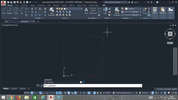
Task: Toggle lineweight display in status bar
Action: [x=66, y=93]
